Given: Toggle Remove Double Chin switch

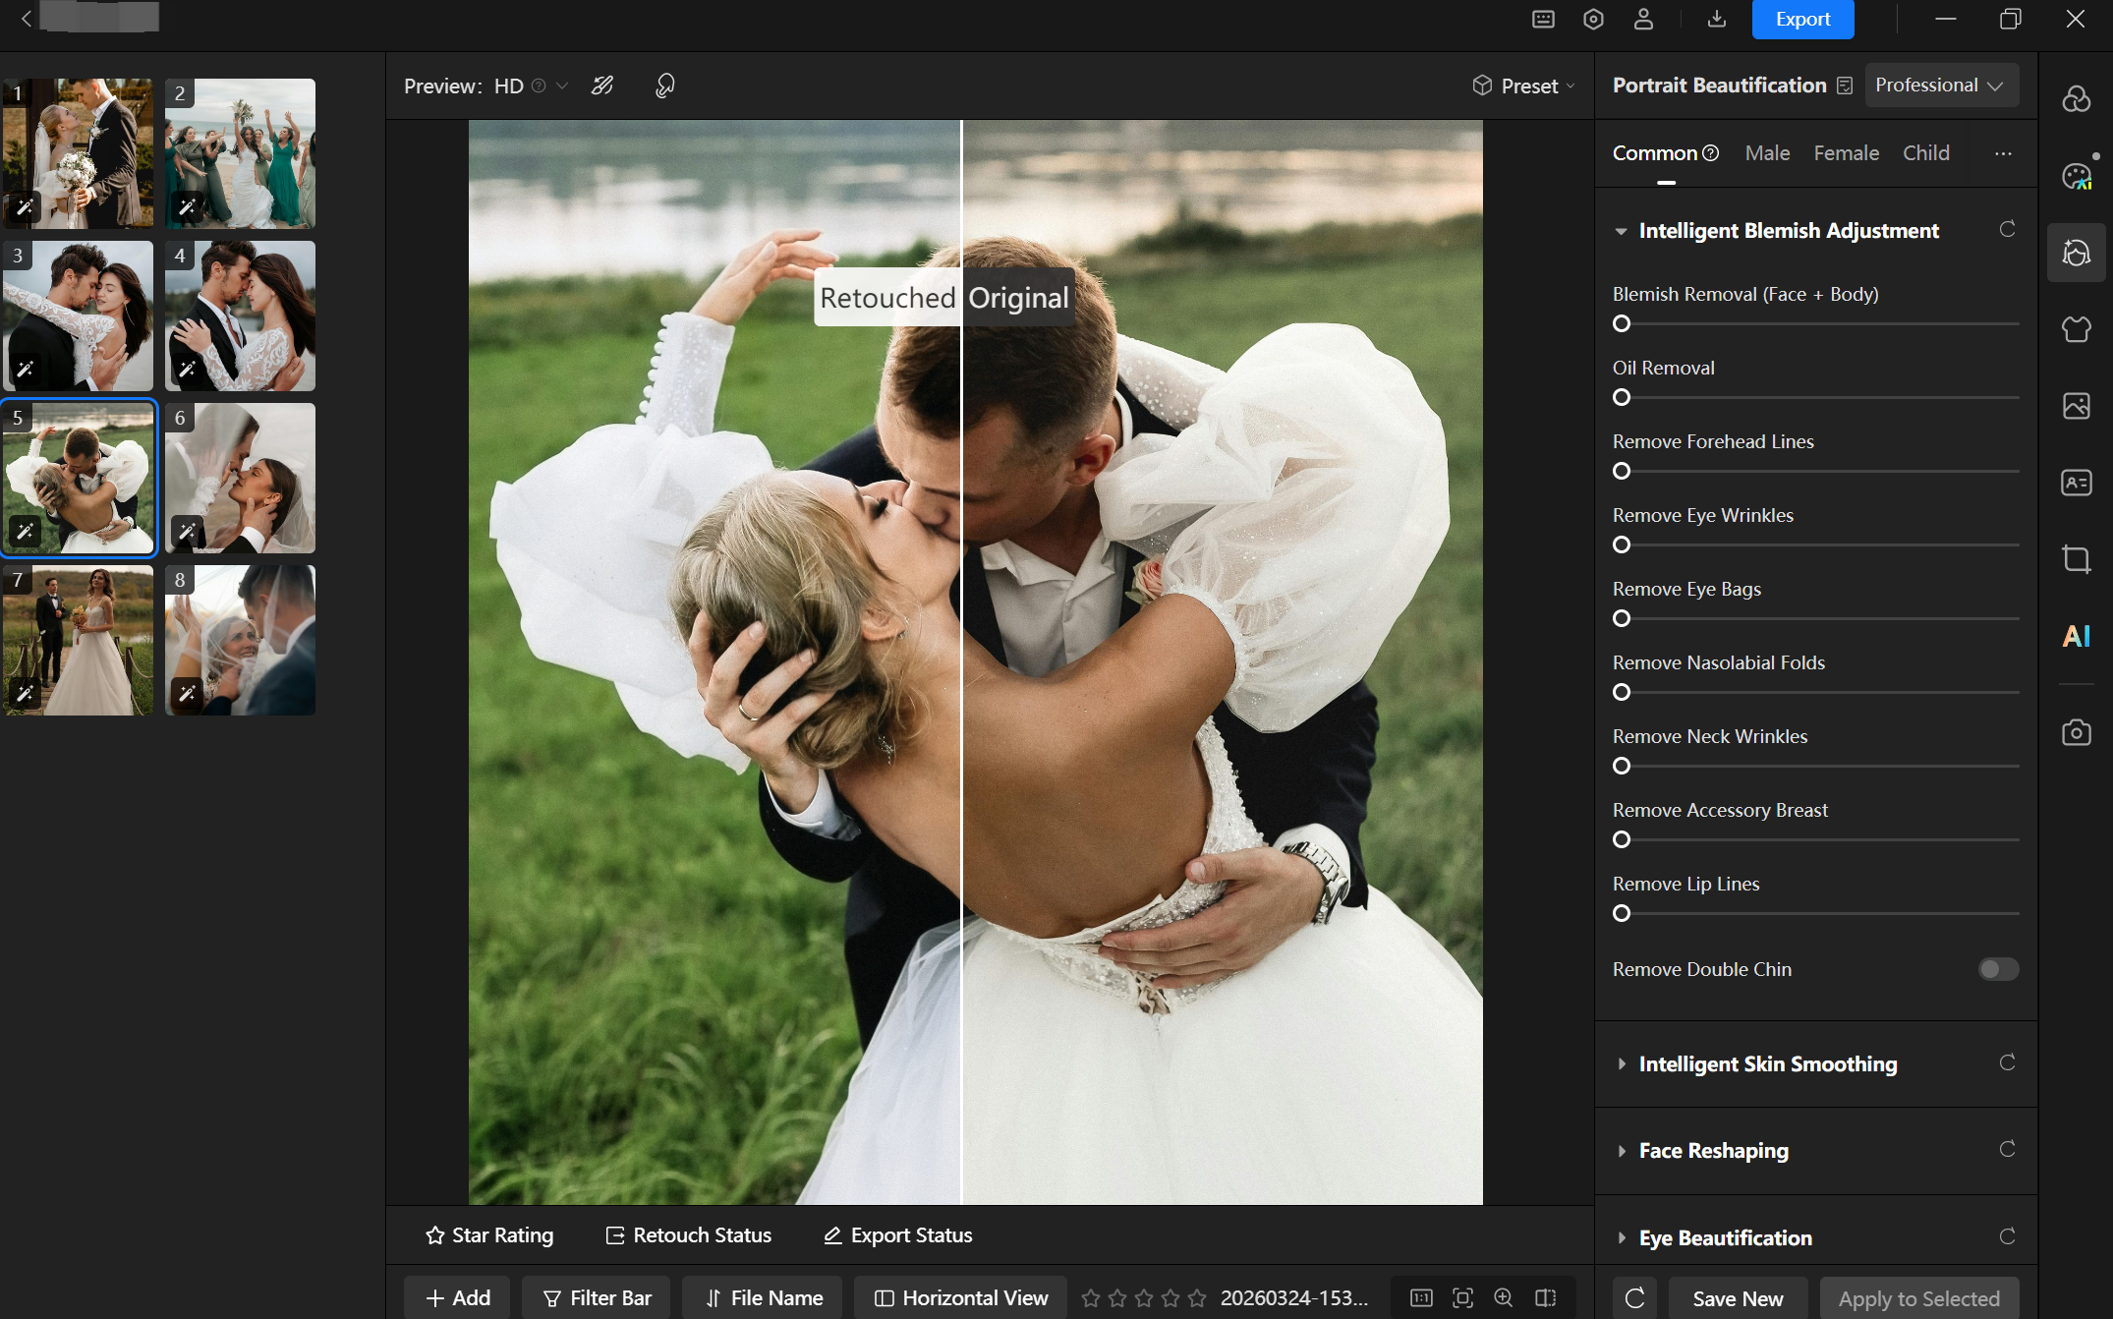Looking at the screenshot, I should [x=1998, y=969].
